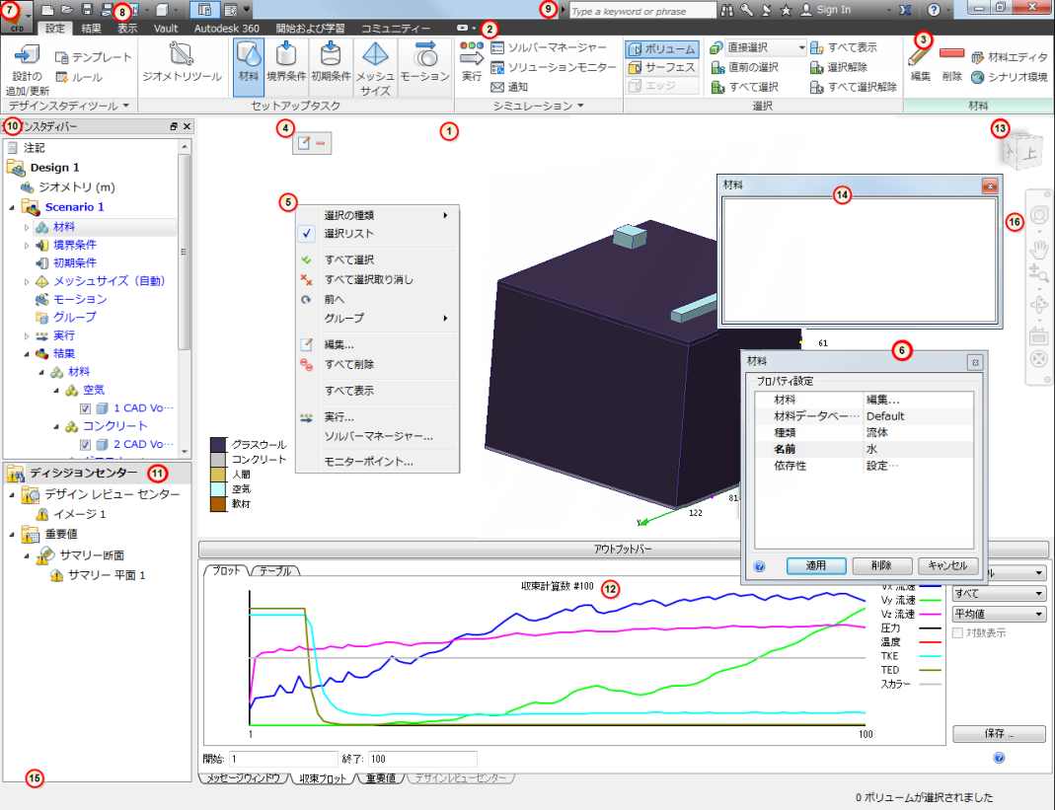The image size is (1055, 810).
Task: Click the keyword search field
Action: [641, 11]
